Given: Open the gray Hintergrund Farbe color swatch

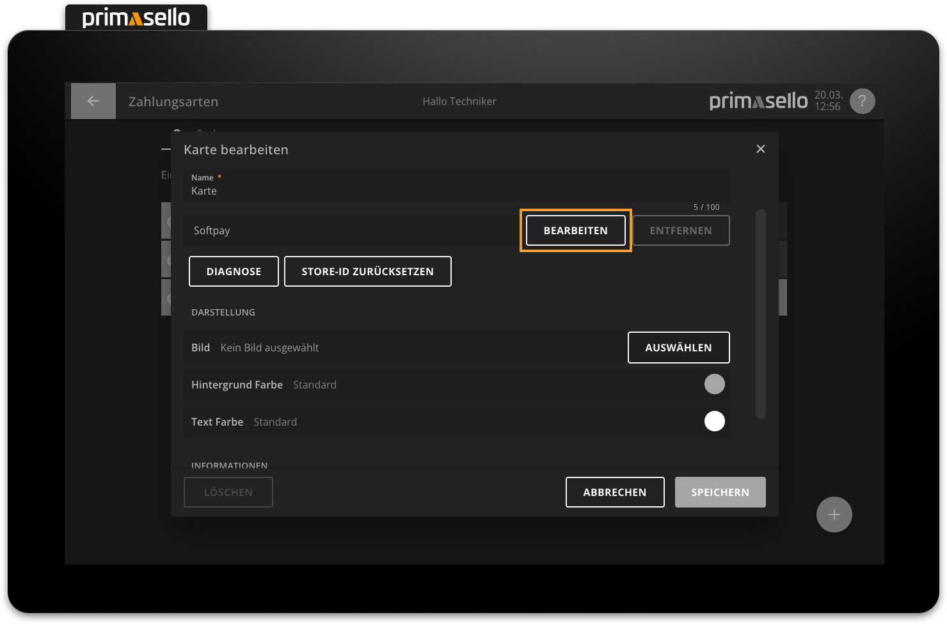Looking at the screenshot, I should tap(714, 385).
